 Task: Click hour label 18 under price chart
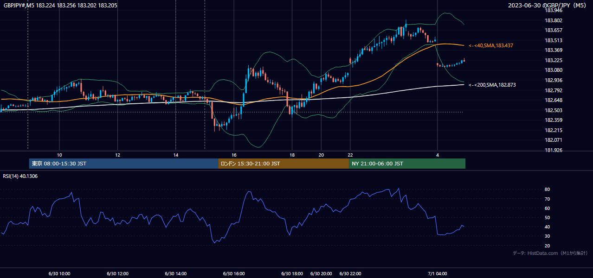point(292,155)
